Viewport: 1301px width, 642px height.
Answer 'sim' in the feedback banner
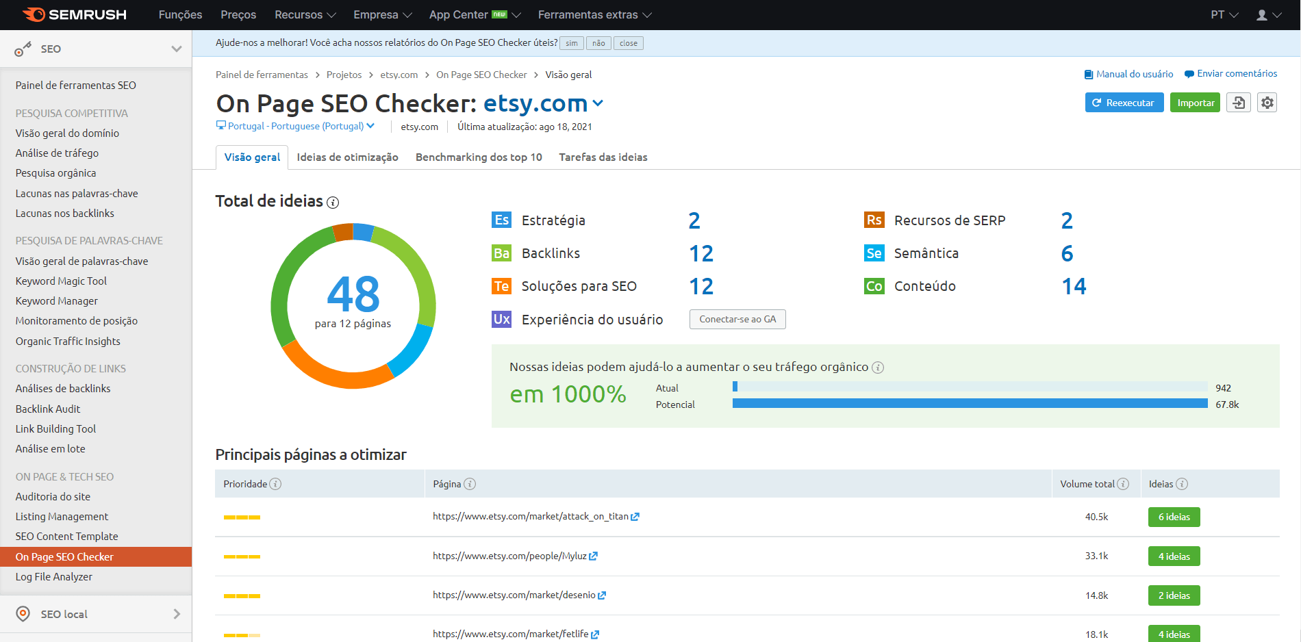point(571,42)
